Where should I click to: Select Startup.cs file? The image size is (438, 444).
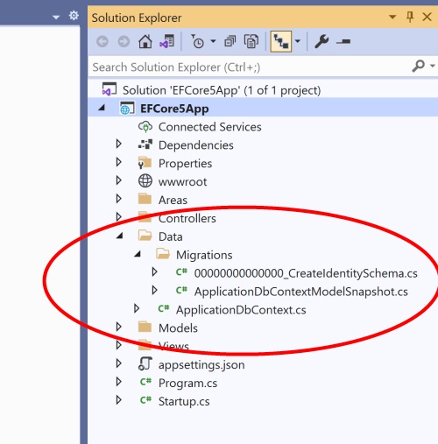click(184, 402)
